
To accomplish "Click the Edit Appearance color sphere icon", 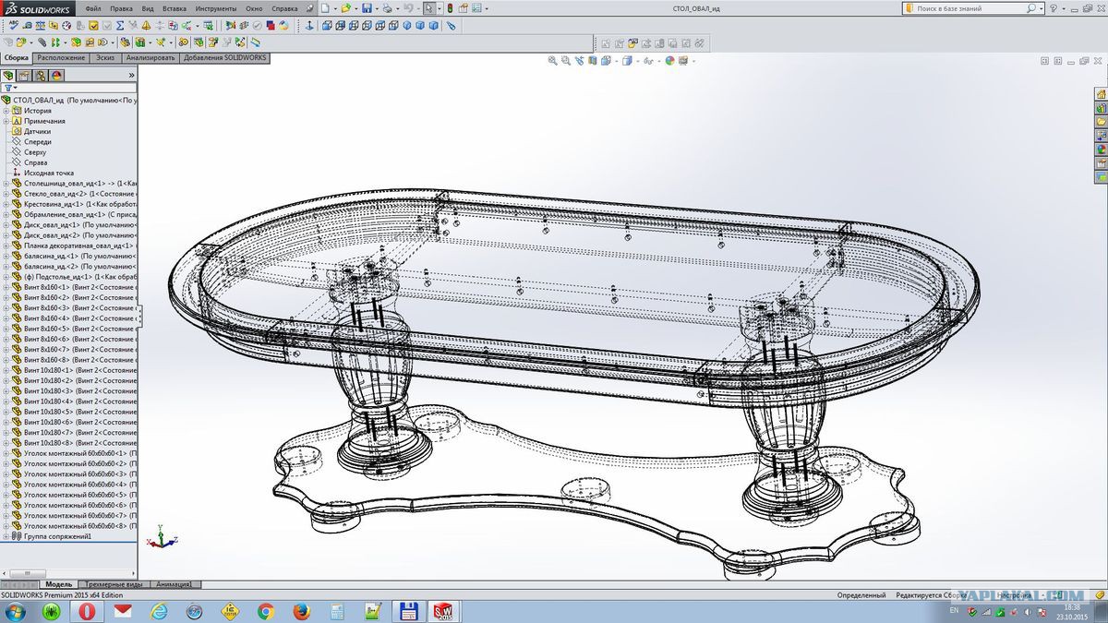I will pyautogui.click(x=669, y=61).
